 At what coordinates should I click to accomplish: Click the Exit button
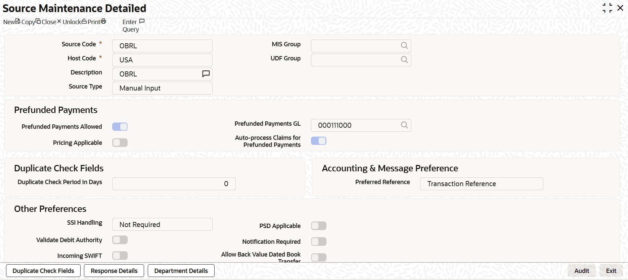tap(611, 271)
